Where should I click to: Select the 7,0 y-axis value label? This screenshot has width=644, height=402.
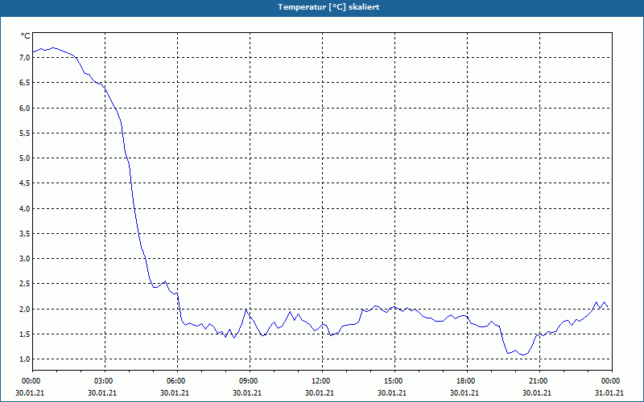(x=25, y=58)
